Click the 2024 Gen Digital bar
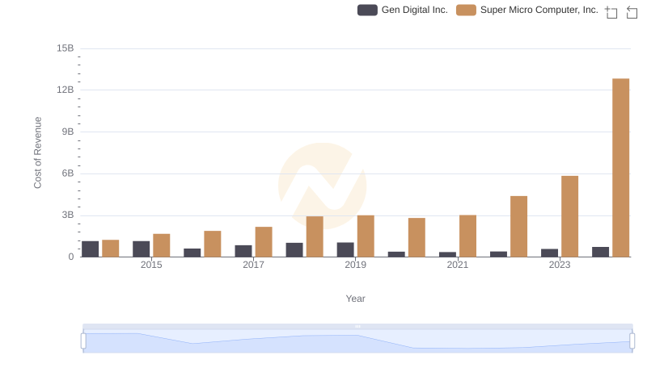The height and width of the screenshot is (372, 647). click(x=600, y=253)
